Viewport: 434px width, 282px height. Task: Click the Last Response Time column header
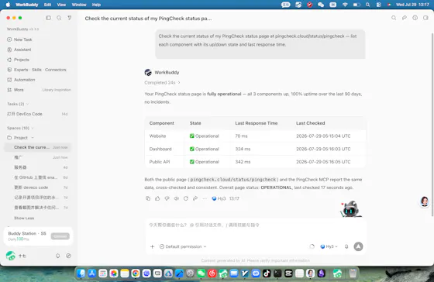(257, 123)
